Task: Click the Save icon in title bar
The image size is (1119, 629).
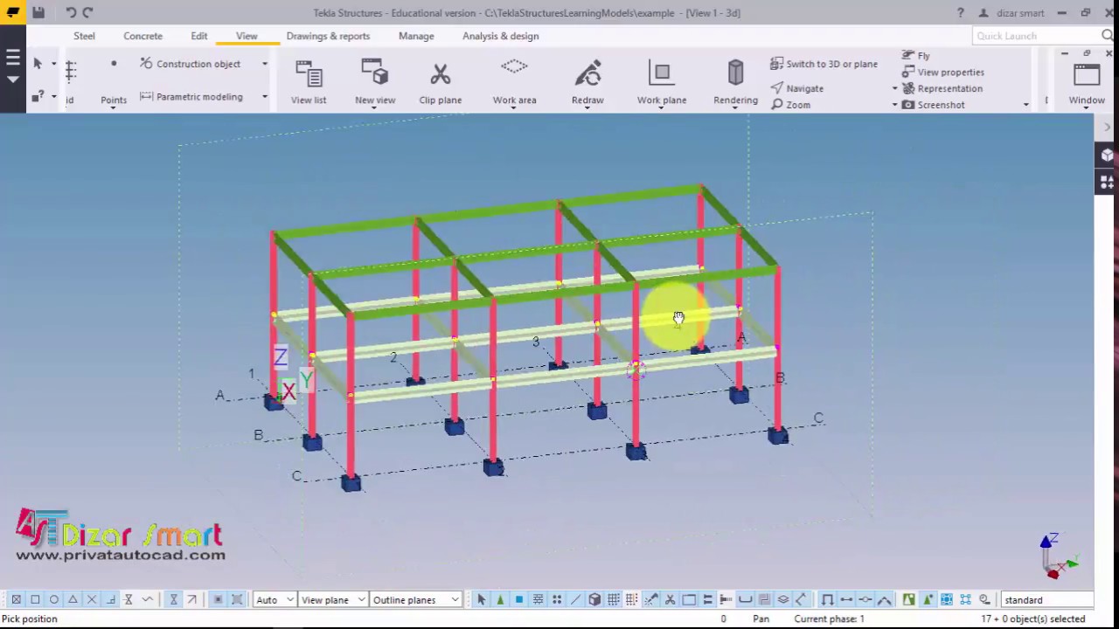Action: (38, 12)
